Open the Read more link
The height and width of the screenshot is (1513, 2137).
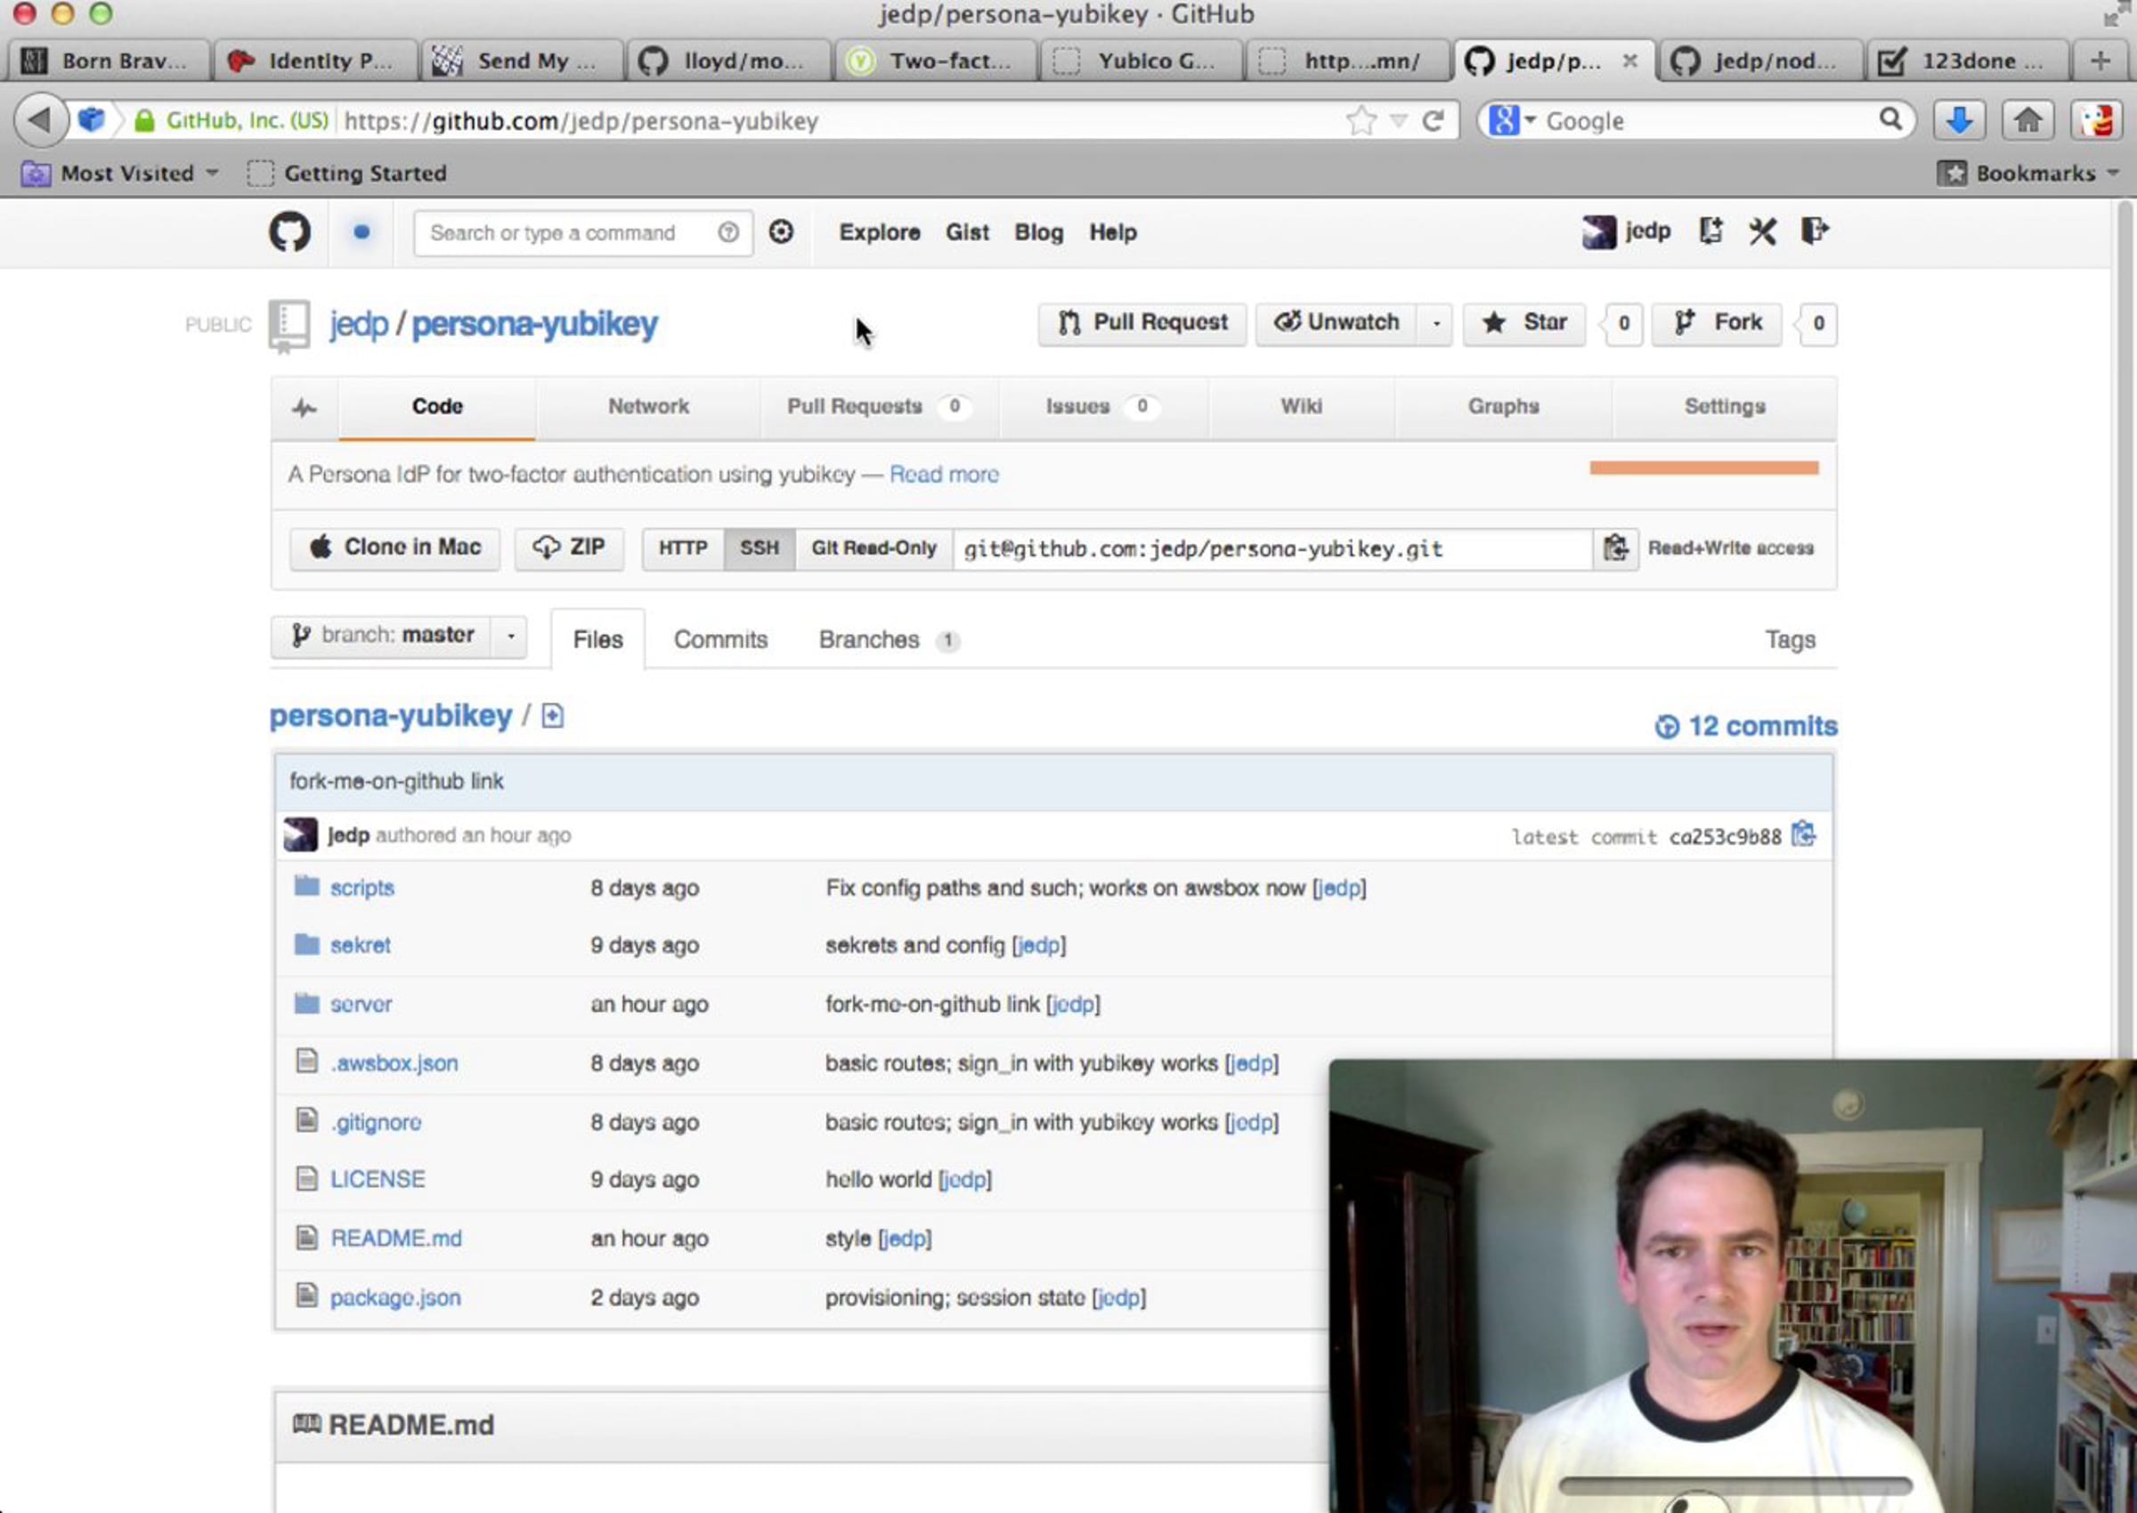(944, 476)
